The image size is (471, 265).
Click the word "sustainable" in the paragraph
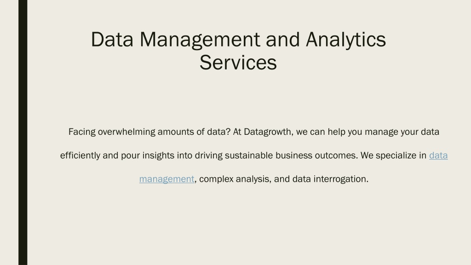click(249, 156)
